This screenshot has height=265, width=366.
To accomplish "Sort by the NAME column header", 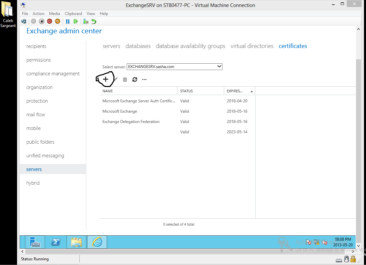I will pos(138,91).
